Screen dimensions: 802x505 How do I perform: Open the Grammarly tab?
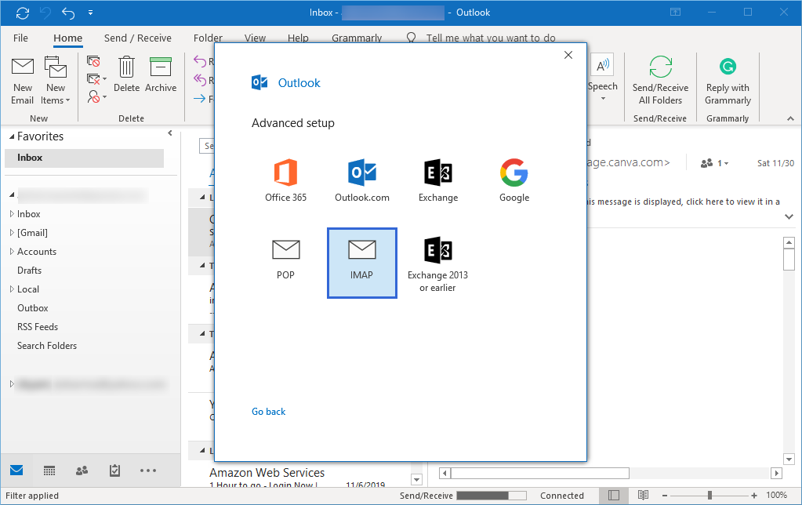coord(357,38)
